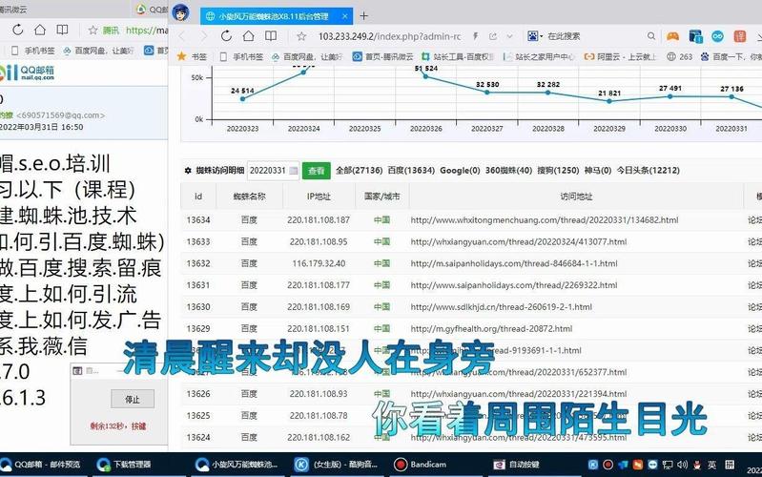Image resolution: width=762 pixels, height=477 pixels.
Task: Open the game controller extension
Action: coord(672,36)
